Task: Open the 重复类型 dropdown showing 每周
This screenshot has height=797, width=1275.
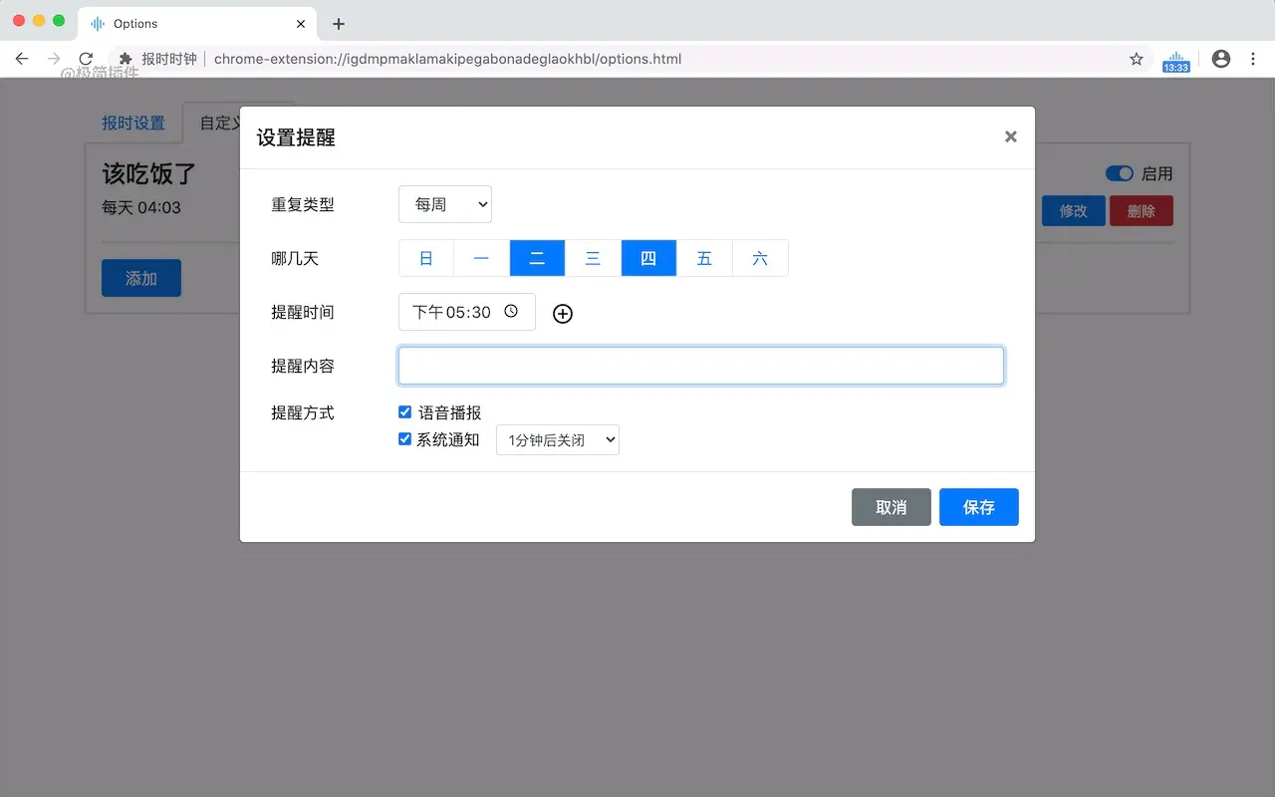Action: [444, 204]
